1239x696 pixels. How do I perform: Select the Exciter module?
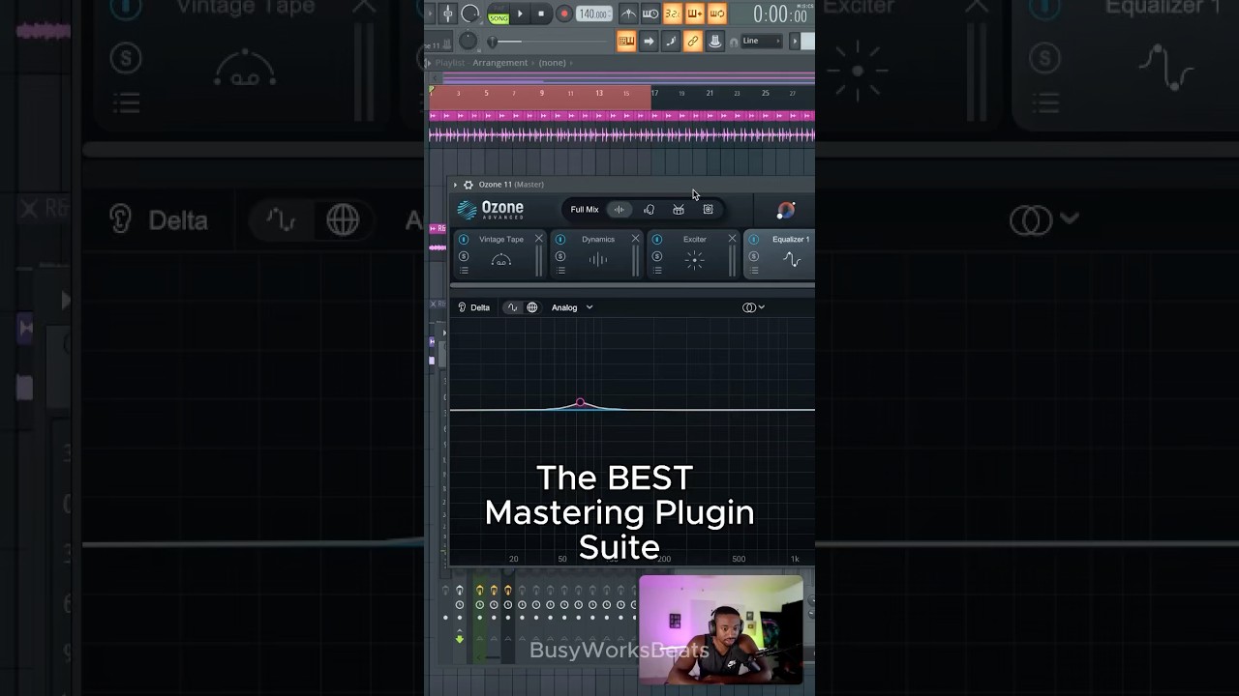[x=694, y=255]
